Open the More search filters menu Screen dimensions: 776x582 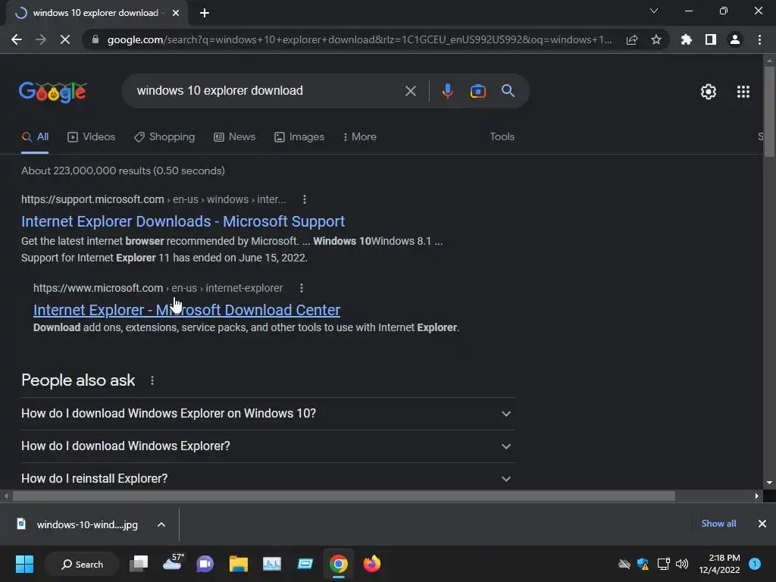click(360, 137)
